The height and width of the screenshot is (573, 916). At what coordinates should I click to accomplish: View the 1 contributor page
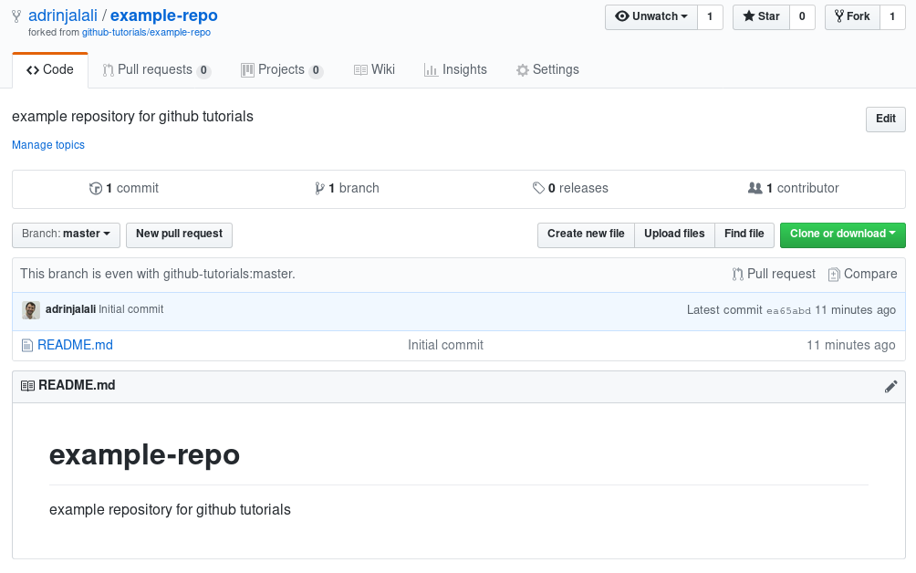[794, 188]
